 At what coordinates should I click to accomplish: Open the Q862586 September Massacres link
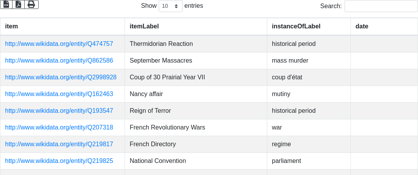(x=59, y=60)
